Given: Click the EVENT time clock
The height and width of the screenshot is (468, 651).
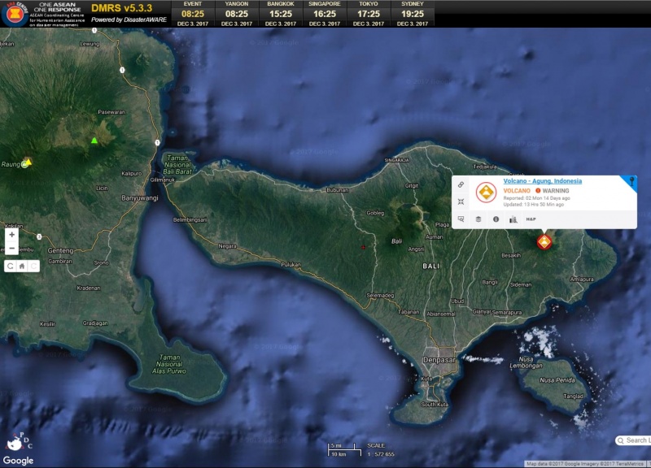Looking at the screenshot, I should coord(193,14).
